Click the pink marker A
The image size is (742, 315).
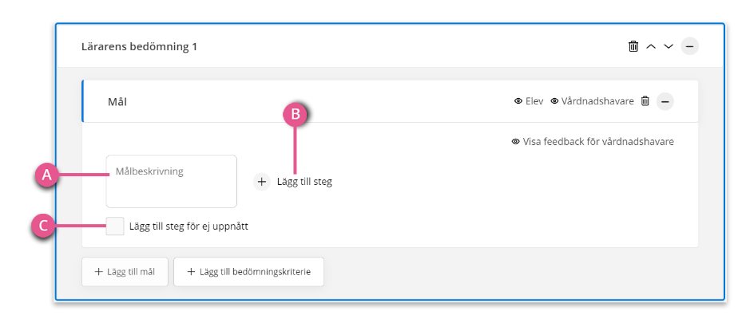[46, 175]
